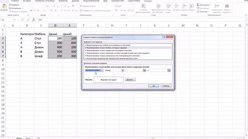
Task: Click the Цена1 header cell
Action: (x=55, y=34)
